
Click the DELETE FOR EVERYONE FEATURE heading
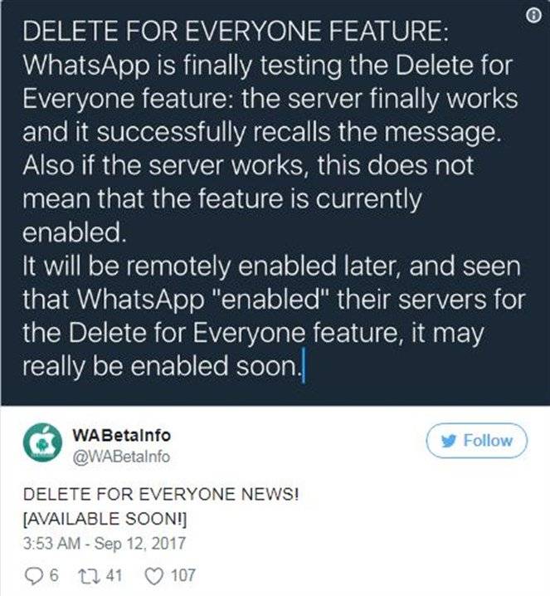tap(236, 32)
